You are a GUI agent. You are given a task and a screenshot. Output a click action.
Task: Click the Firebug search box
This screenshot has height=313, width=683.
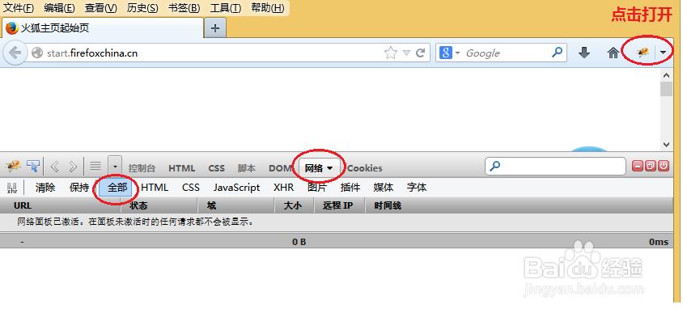coord(555,166)
